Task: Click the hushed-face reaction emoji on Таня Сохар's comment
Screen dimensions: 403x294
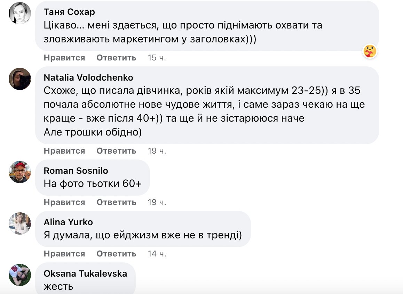Action: pyautogui.click(x=370, y=51)
